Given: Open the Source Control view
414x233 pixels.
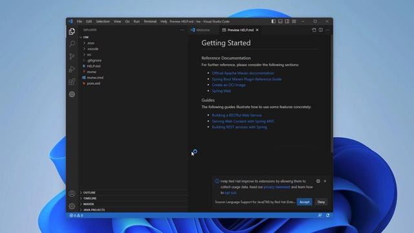Looking at the screenshot, I should (72, 56).
